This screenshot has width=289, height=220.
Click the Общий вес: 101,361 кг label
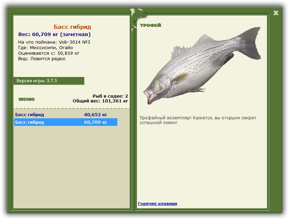coord(100,101)
